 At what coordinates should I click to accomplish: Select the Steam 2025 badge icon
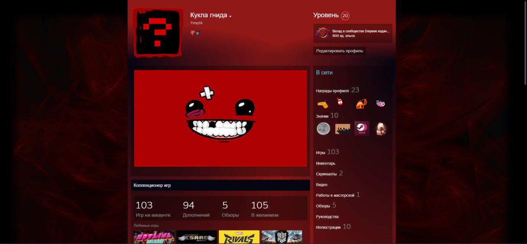point(361,129)
